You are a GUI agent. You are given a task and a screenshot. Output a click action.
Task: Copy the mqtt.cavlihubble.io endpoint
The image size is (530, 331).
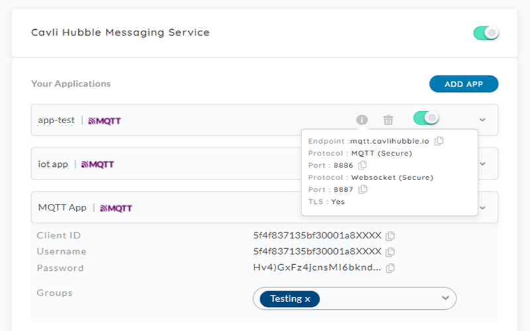click(439, 141)
